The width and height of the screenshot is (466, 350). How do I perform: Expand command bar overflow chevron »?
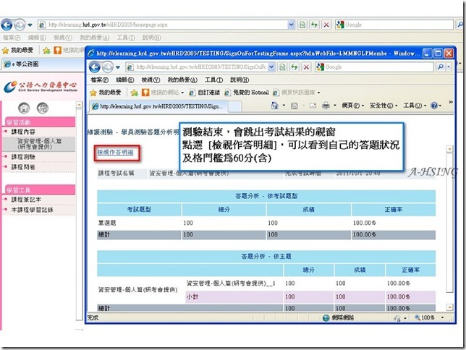(x=451, y=102)
